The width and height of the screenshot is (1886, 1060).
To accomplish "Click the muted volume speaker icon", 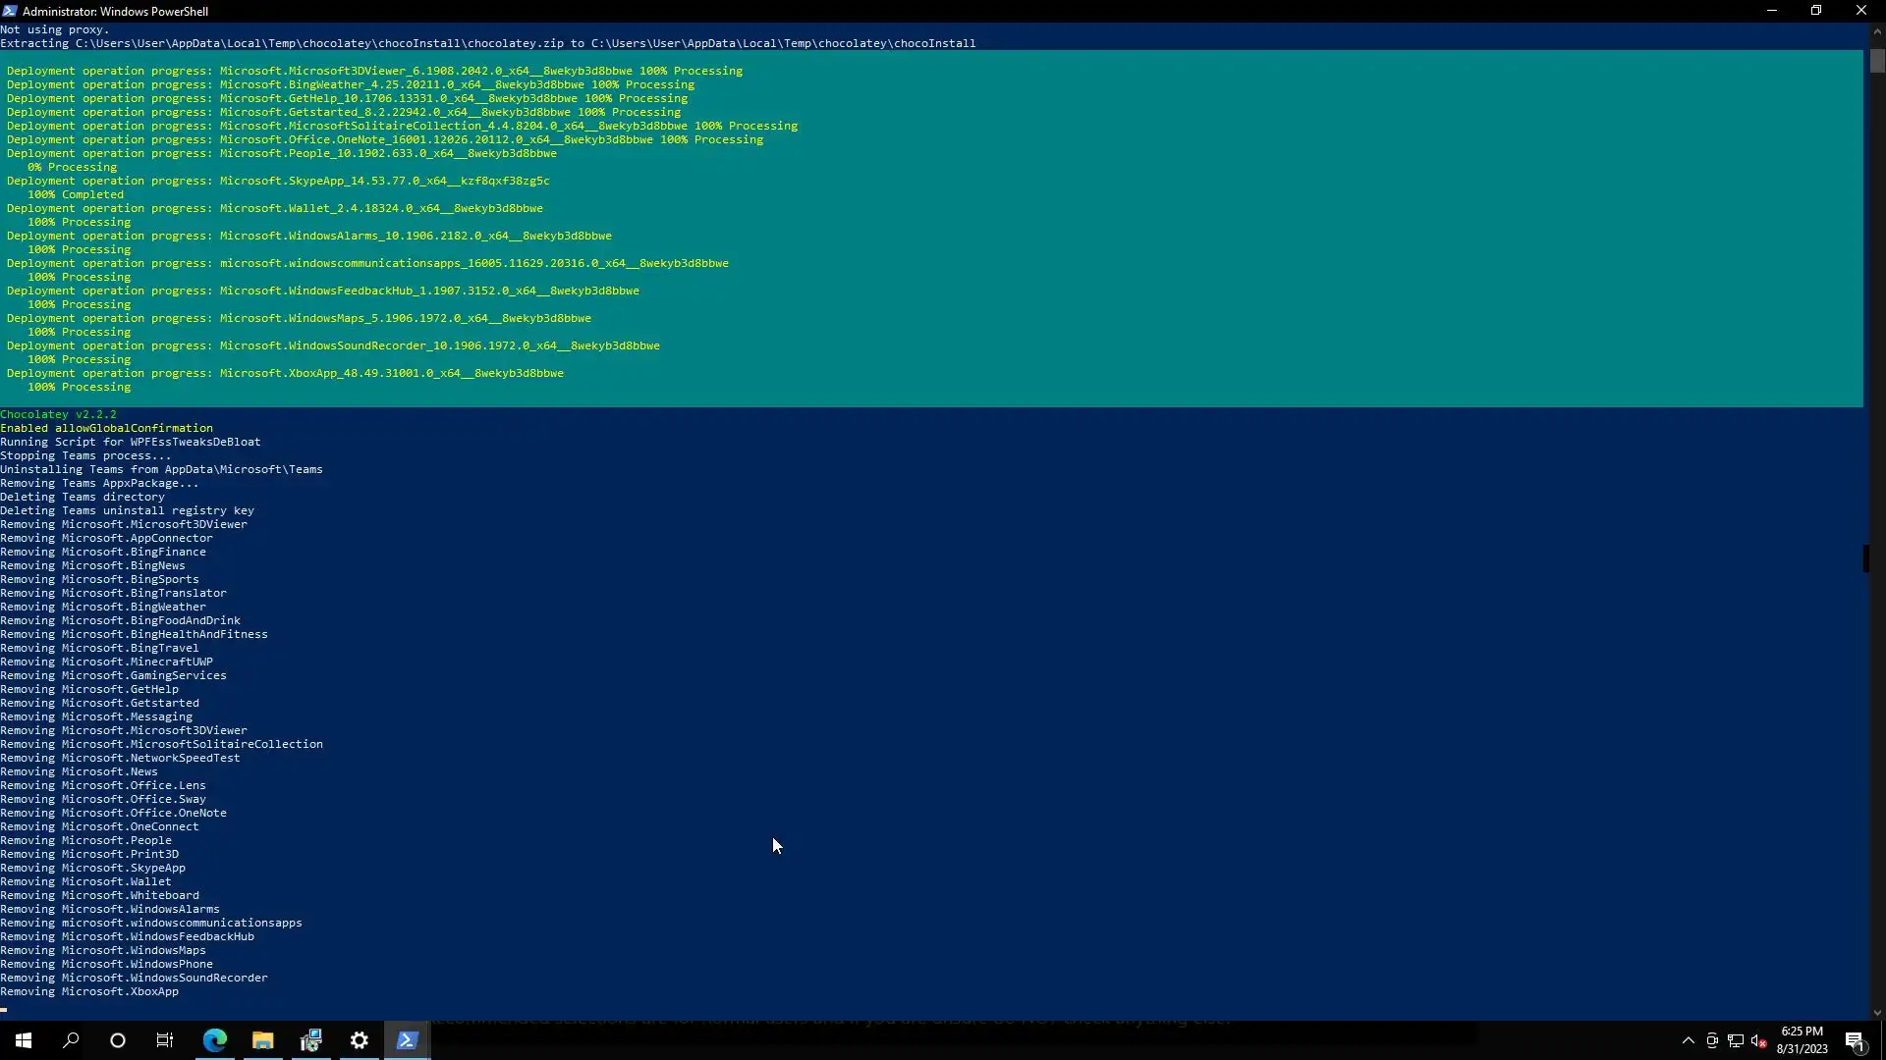I will pyautogui.click(x=1758, y=1040).
